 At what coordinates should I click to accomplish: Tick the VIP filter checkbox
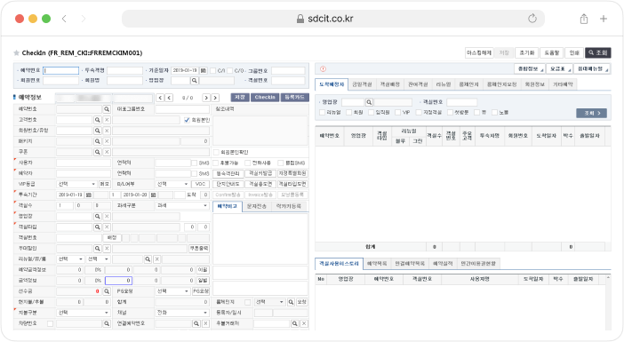click(397, 113)
